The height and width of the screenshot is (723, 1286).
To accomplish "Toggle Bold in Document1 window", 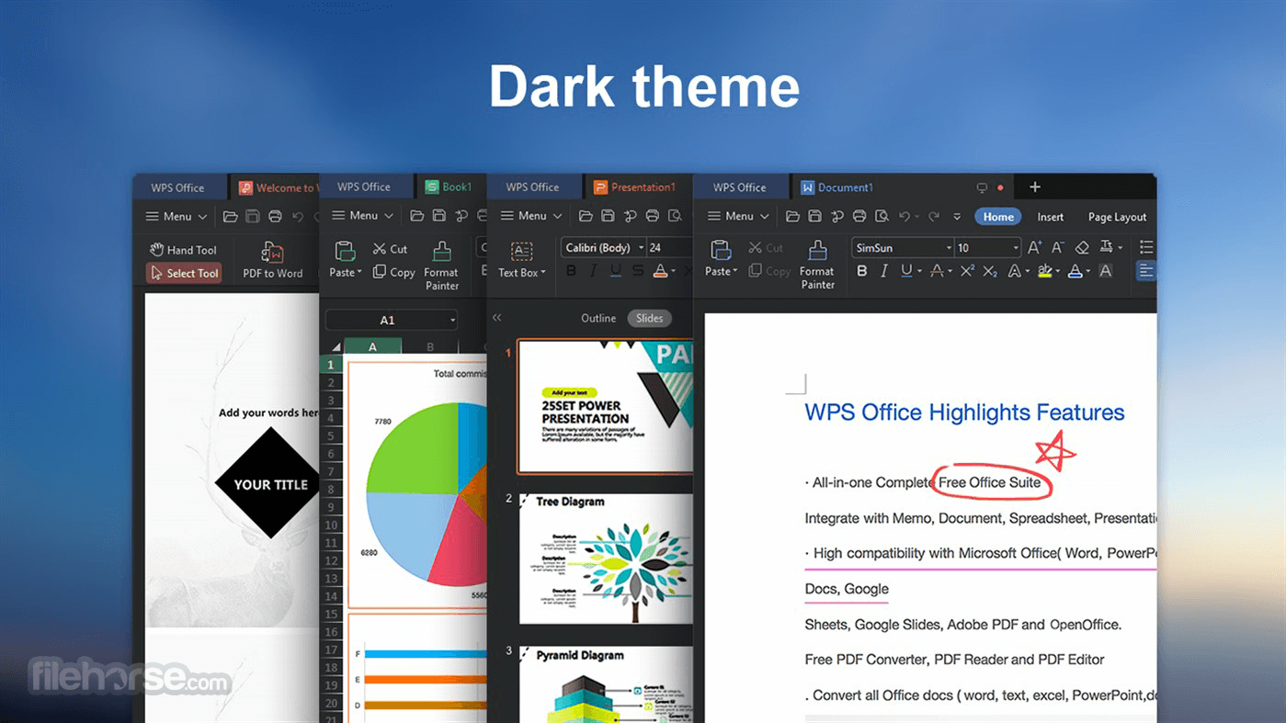I will point(861,271).
